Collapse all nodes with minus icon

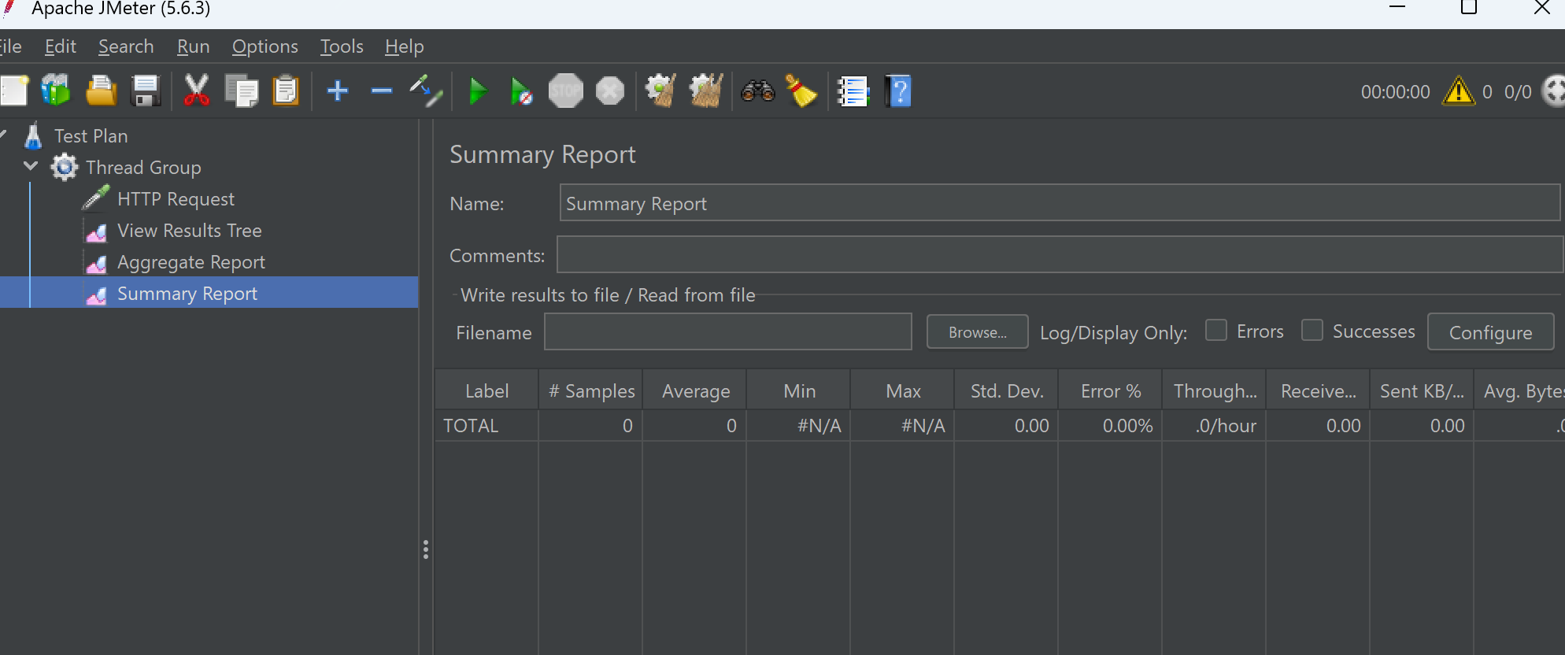pos(382,91)
